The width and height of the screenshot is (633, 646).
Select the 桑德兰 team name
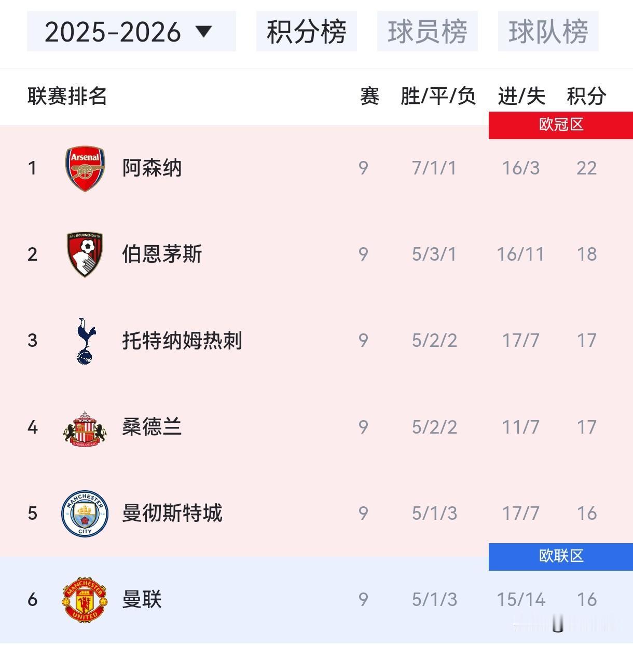tap(152, 427)
